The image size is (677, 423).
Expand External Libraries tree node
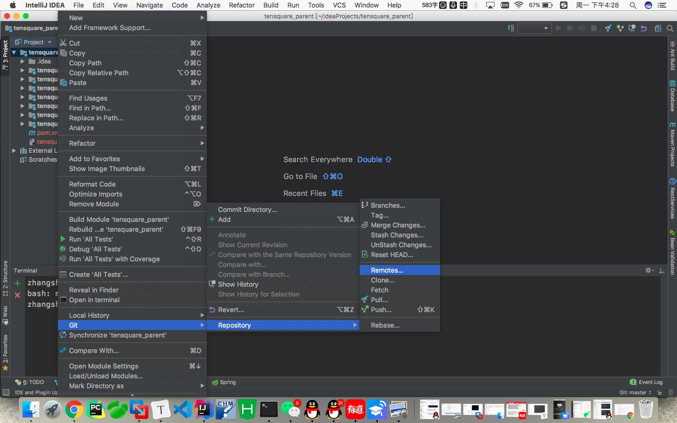tap(14, 151)
